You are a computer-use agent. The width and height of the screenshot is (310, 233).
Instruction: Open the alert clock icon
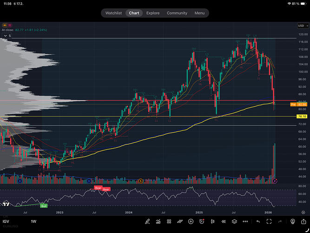[202, 221]
